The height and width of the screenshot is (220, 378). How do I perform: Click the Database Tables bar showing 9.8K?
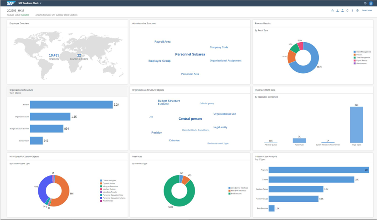point(296,189)
